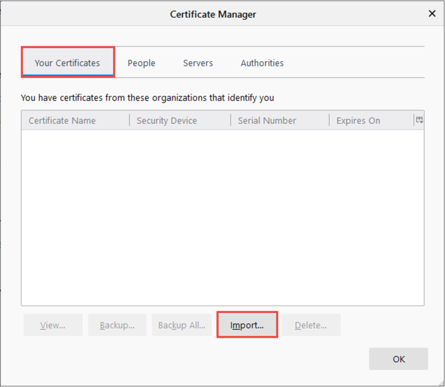Image resolution: width=445 pixels, height=387 pixels.
Task: Choose the Backup All... button
Action: tap(181, 325)
